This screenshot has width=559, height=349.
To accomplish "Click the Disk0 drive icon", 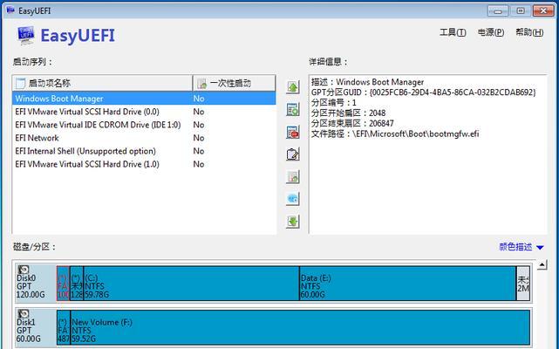I will pyautogui.click(x=24, y=269).
